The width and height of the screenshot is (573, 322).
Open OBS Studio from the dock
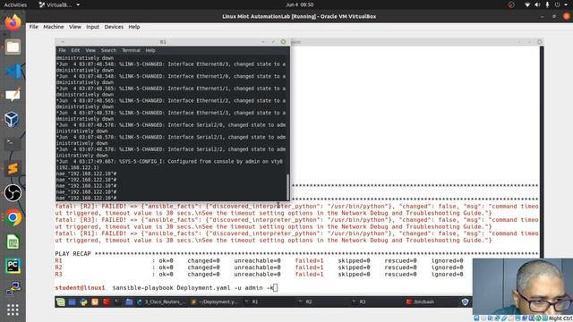coord(13,193)
